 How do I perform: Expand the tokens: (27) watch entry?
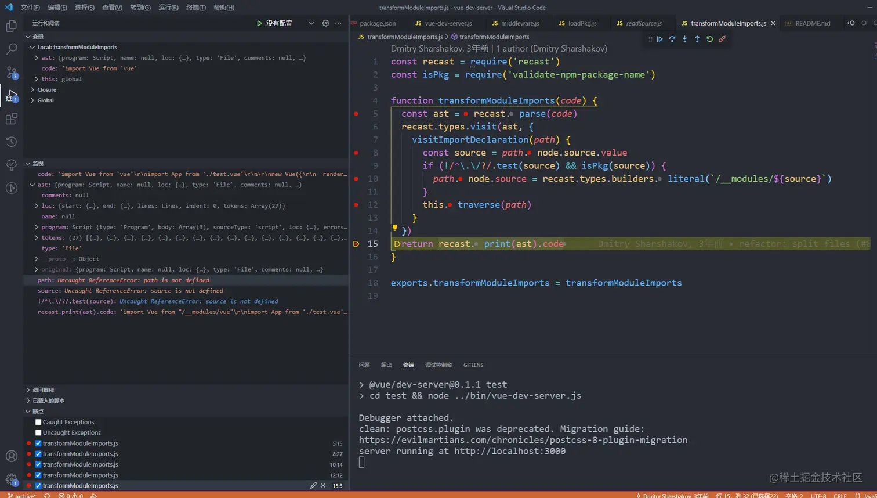[x=37, y=237]
